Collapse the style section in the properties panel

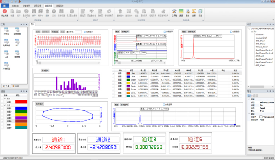tap(249, 114)
